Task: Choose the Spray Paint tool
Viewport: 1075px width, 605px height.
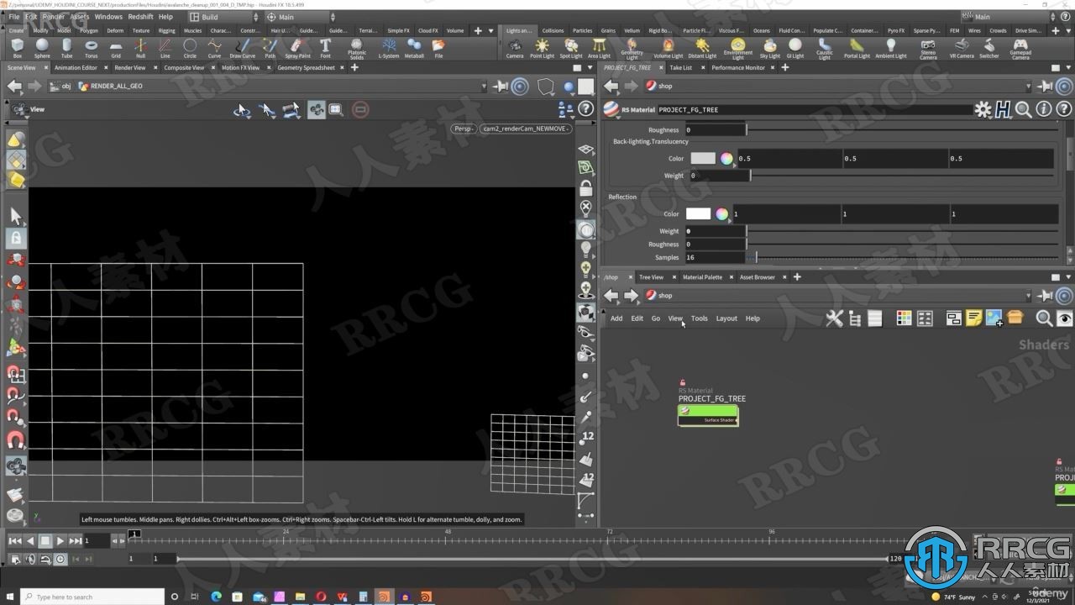Action: click(x=298, y=48)
